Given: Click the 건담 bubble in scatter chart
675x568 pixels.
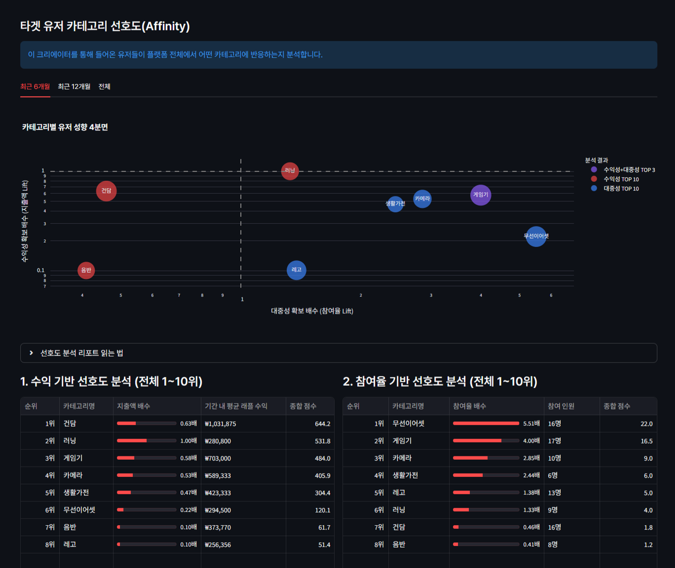Looking at the screenshot, I should click(x=106, y=191).
